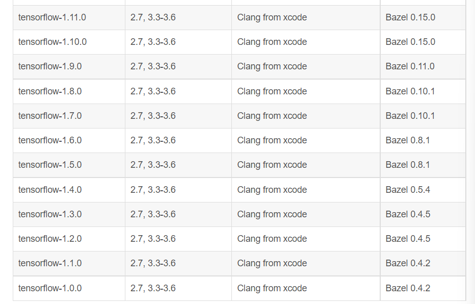Select Bazel 0.4.5 in tensorflow-1.3.0 row
This screenshot has height=304, width=475.
click(x=408, y=214)
